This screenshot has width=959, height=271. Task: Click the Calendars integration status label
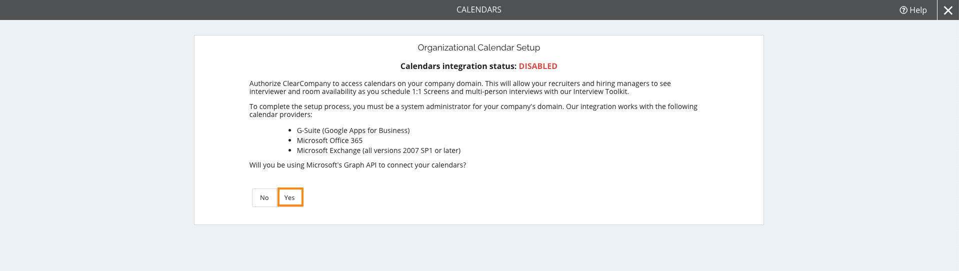point(458,66)
